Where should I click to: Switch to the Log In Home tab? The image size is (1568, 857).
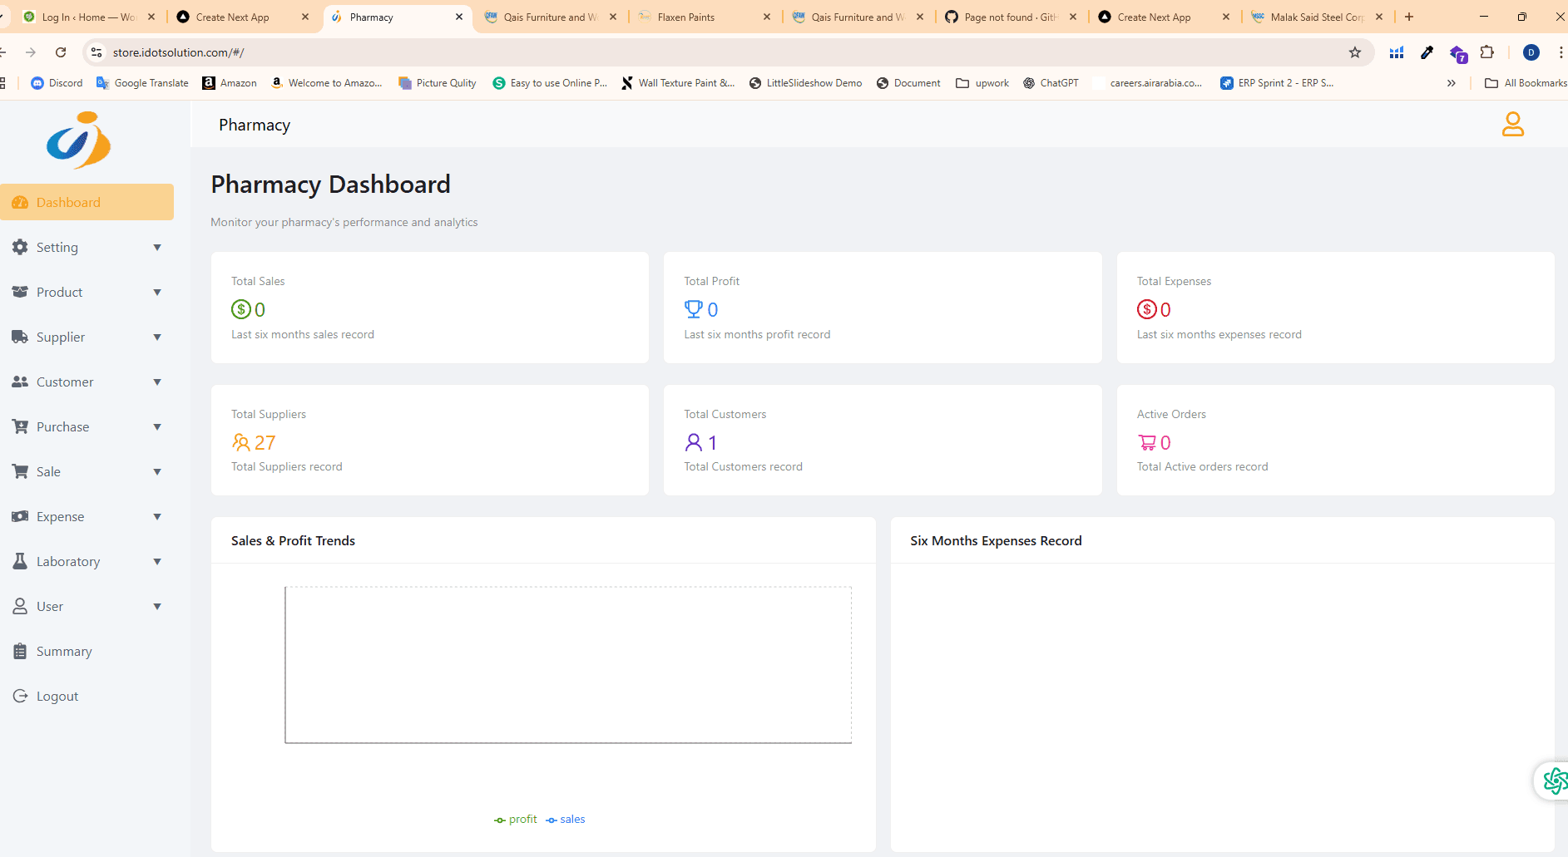pos(89,17)
